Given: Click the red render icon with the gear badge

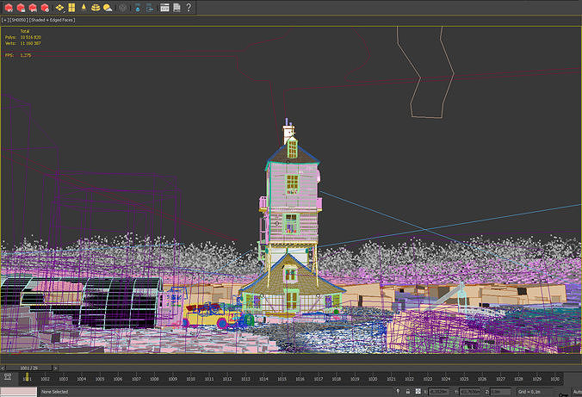Looking at the screenshot, I should pos(45,8).
